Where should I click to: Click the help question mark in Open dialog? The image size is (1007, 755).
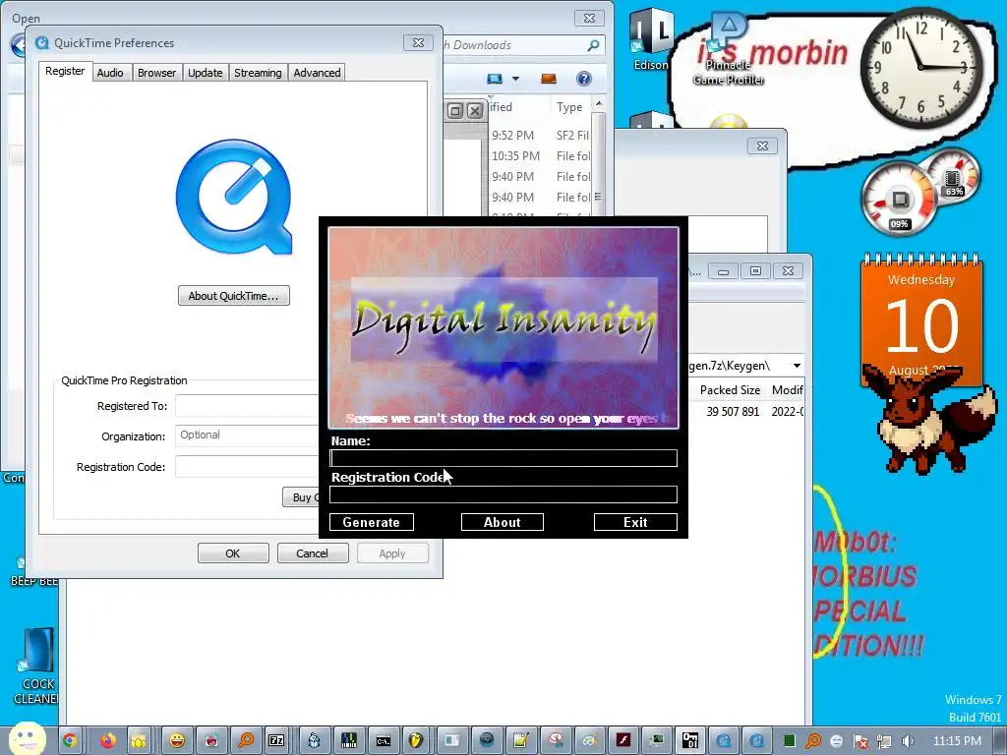point(583,79)
